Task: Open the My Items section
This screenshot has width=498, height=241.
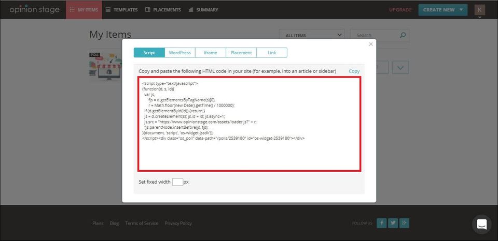Action: pyautogui.click(x=84, y=10)
